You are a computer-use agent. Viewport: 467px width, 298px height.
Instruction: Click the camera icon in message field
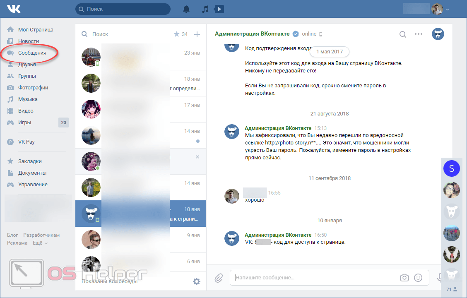[x=404, y=278]
